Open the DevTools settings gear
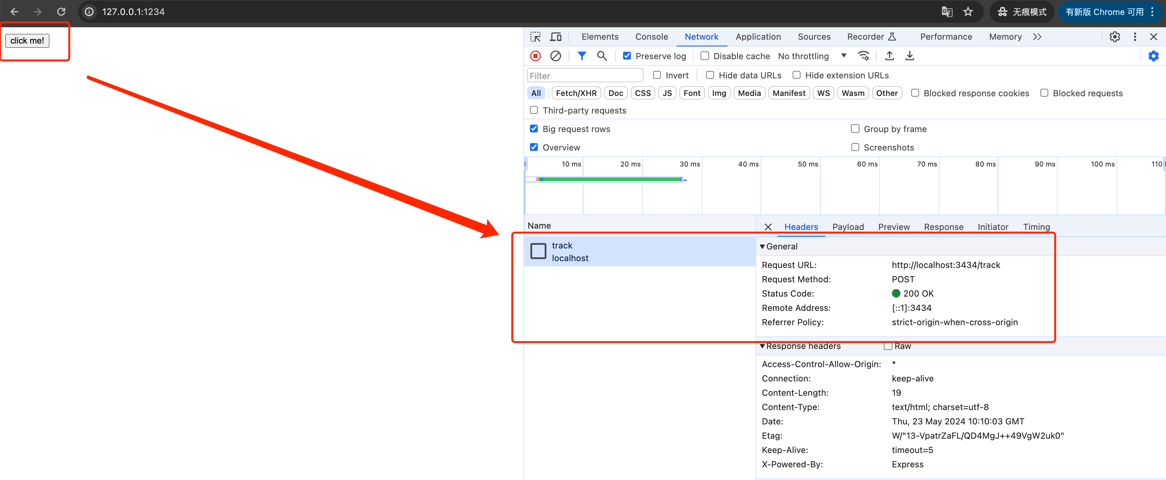The height and width of the screenshot is (480, 1166). (x=1114, y=37)
